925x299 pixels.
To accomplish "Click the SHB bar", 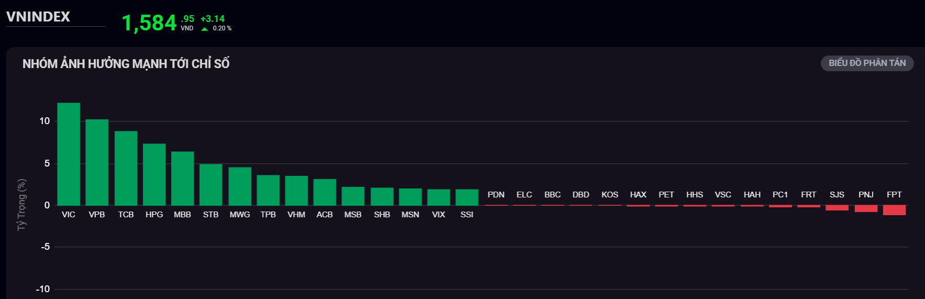I will [x=382, y=196].
